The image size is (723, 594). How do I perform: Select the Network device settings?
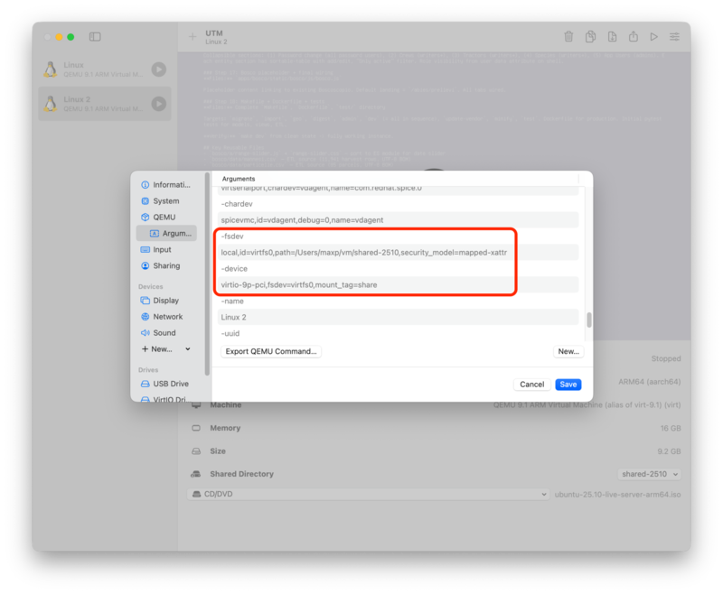click(164, 316)
